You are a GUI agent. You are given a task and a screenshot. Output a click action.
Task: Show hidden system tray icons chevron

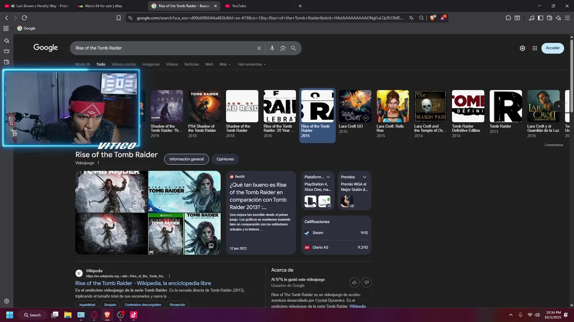(511, 315)
